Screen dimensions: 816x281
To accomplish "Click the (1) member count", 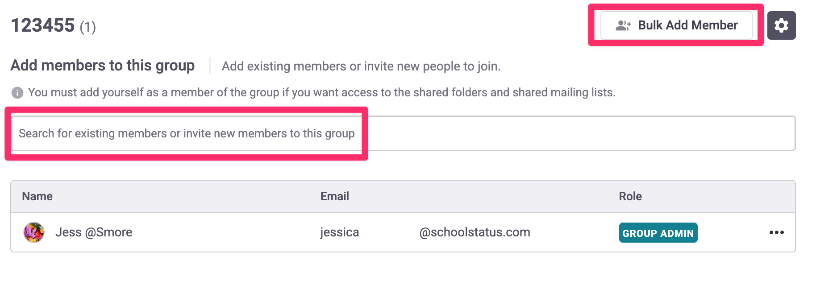I will pos(88,27).
